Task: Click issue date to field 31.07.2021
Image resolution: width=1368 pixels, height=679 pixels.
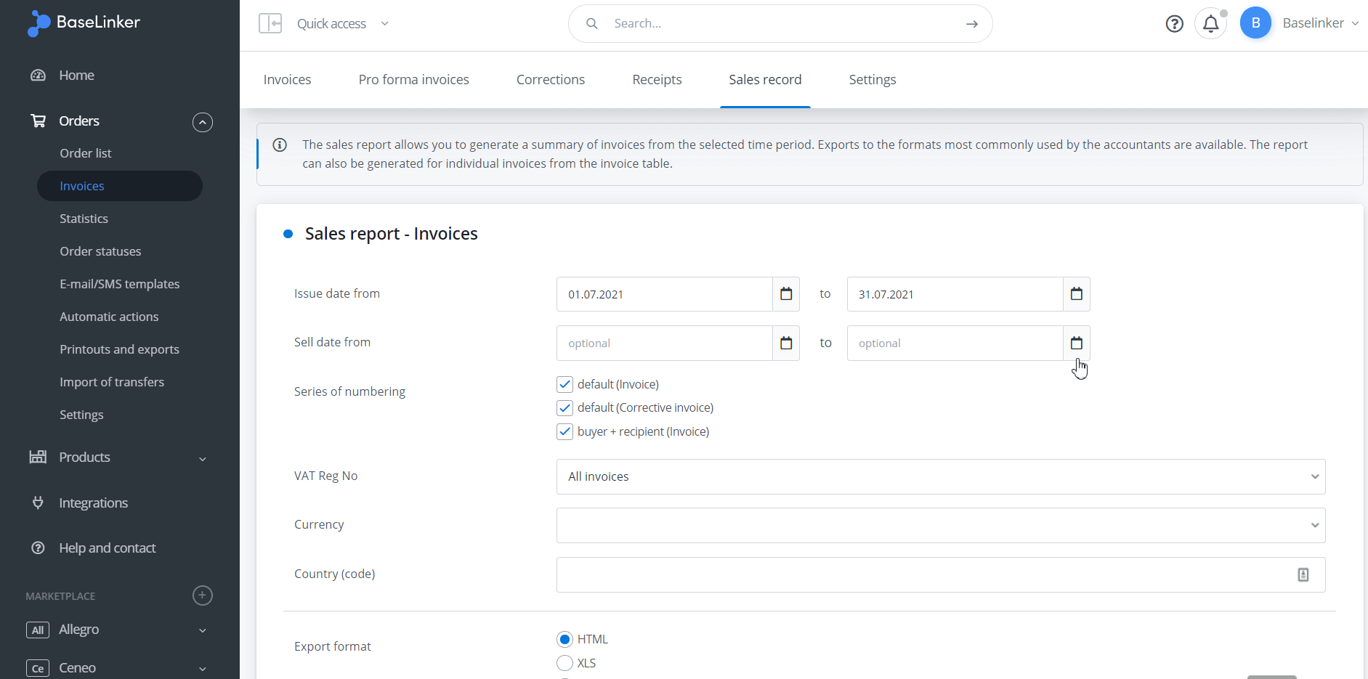Action: click(x=955, y=294)
